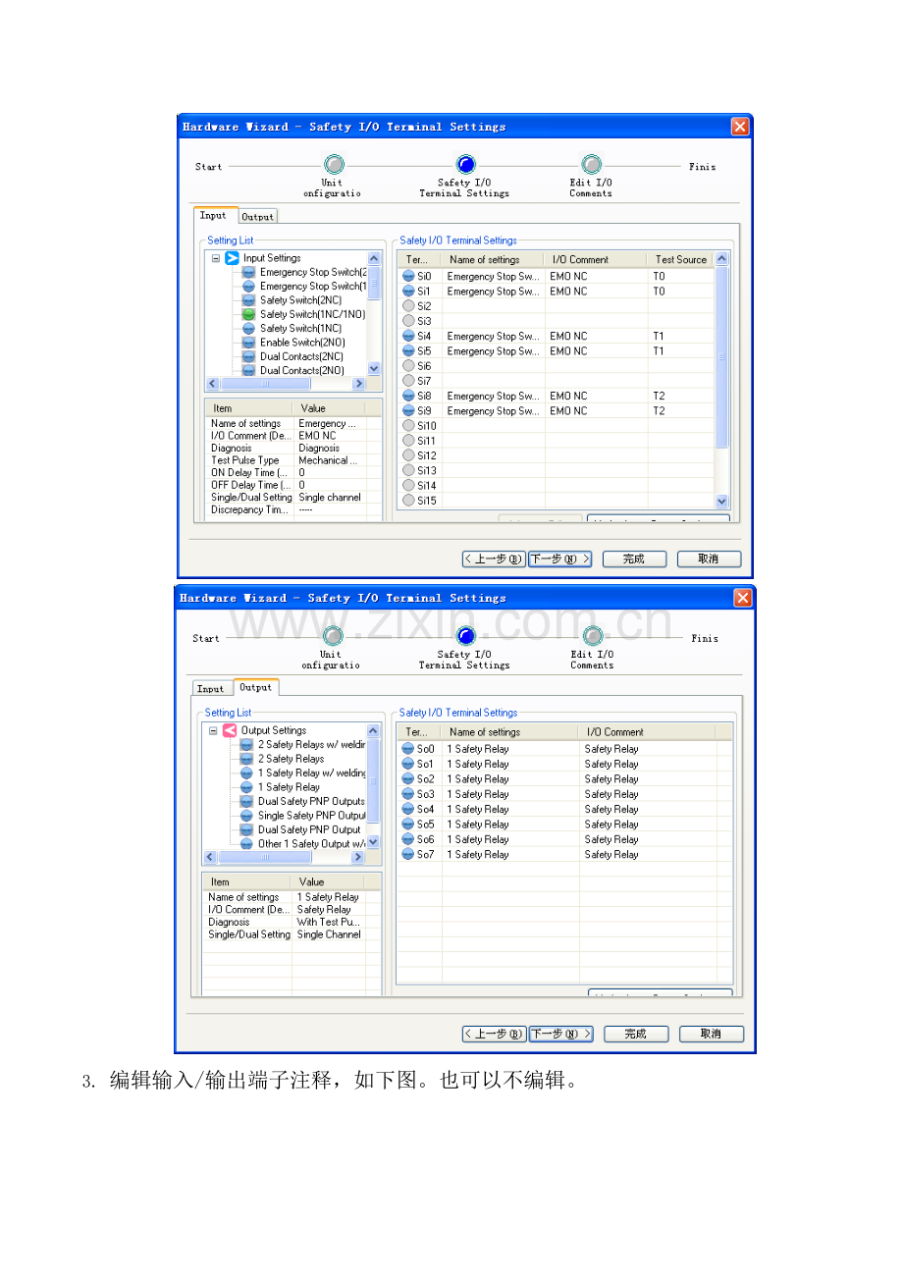Click 取消 in the input settings dialog
903x1278 pixels.
point(708,559)
